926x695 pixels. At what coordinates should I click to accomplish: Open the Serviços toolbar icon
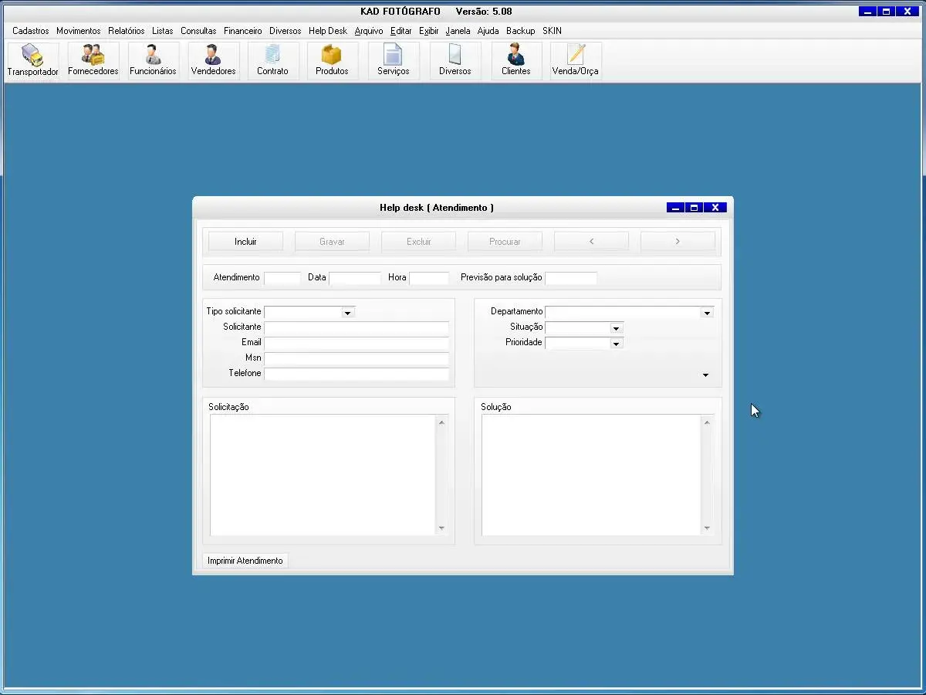point(393,60)
